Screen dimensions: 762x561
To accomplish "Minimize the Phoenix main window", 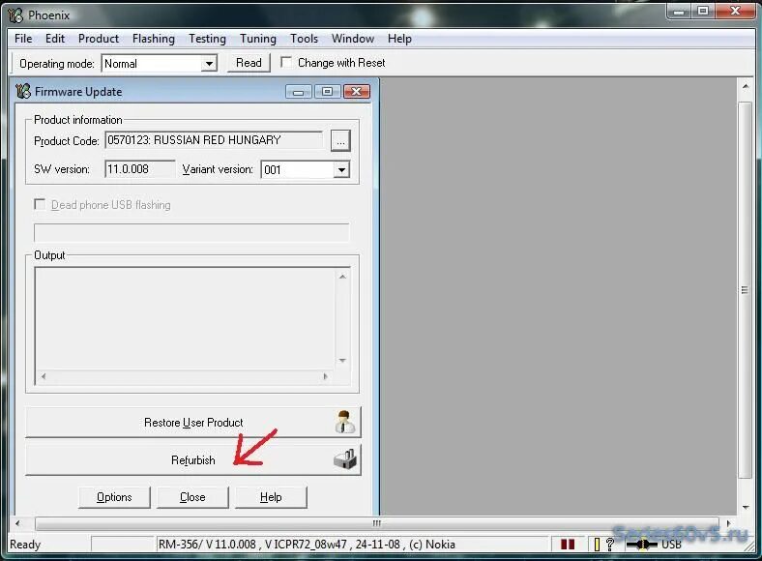I will (679, 11).
